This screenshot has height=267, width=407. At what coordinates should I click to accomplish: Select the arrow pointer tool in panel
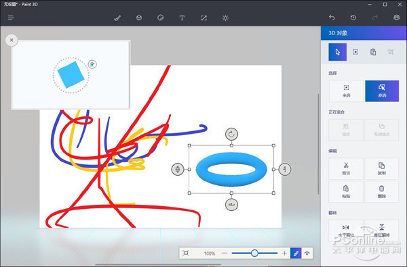click(x=337, y=52)
